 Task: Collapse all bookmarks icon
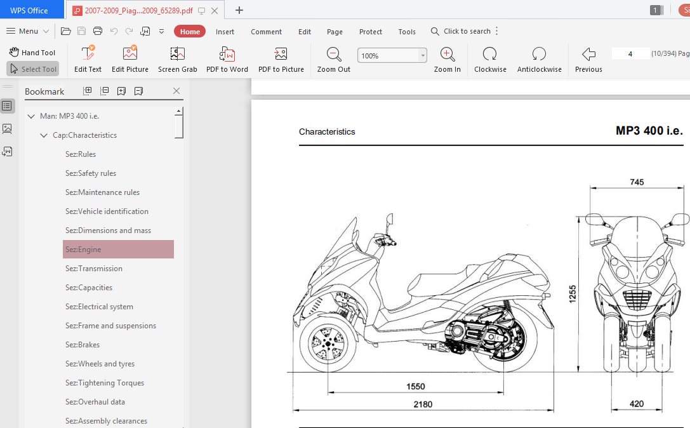point(104,91)
